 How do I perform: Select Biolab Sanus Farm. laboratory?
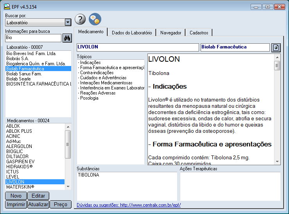(38, 74)
